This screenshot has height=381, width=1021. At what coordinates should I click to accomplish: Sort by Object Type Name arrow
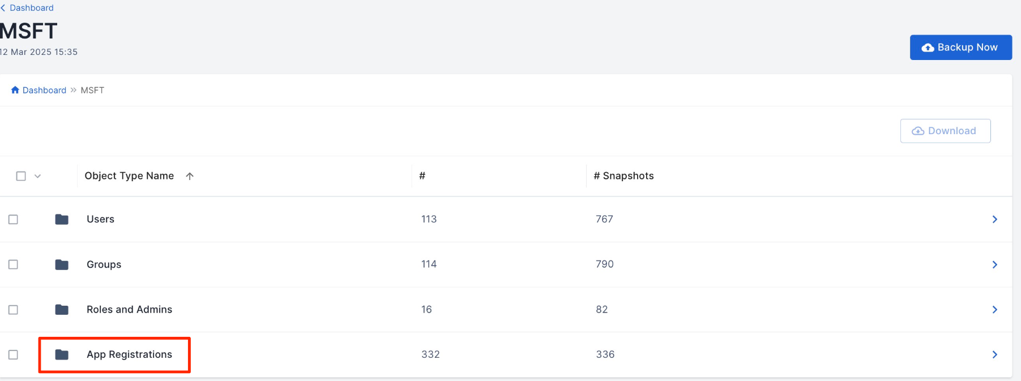pyautogui.click(x=190, y=176)
